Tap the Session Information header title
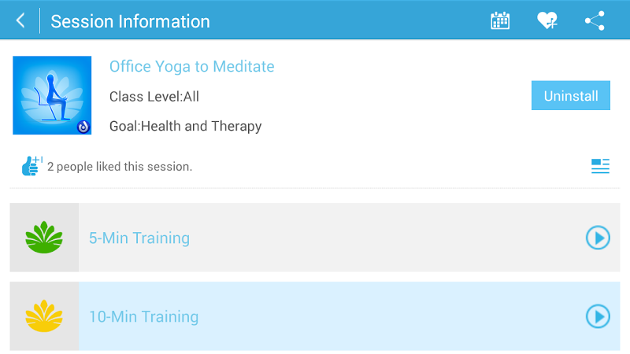 point(130,21)
